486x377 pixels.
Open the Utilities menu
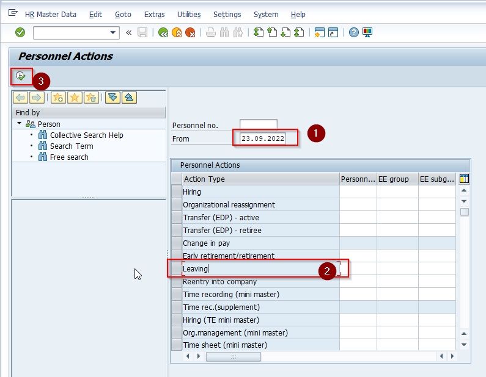click(x=189, y=15)
